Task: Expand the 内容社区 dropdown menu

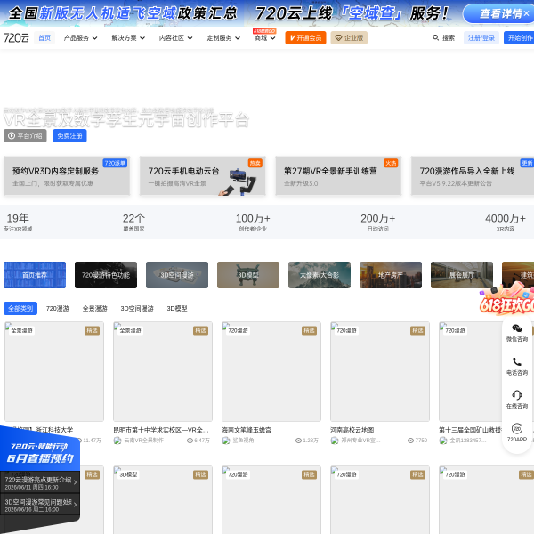Action: tap(175, 37)
